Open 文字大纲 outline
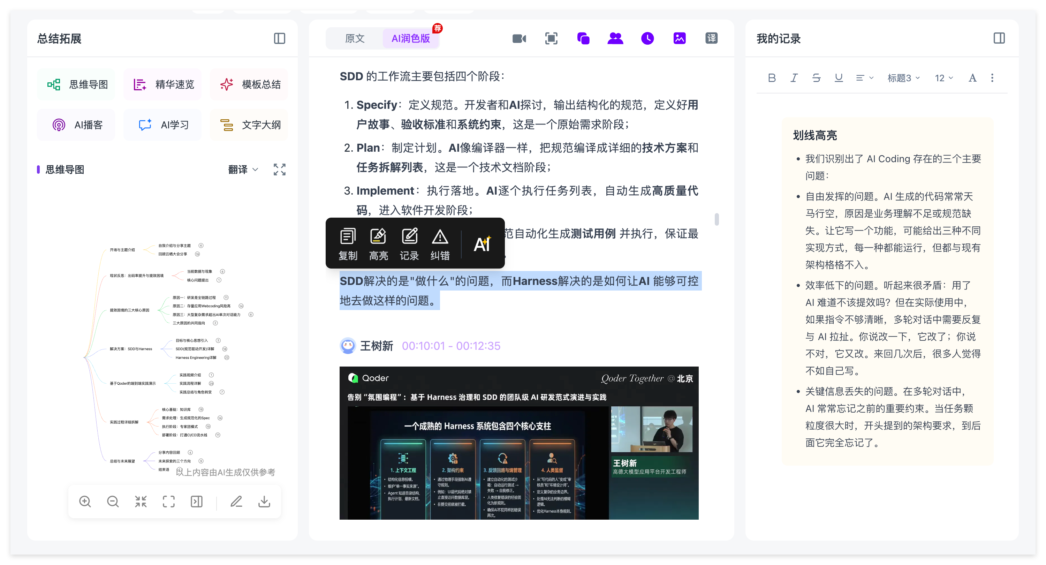 (x=250, y=125)
